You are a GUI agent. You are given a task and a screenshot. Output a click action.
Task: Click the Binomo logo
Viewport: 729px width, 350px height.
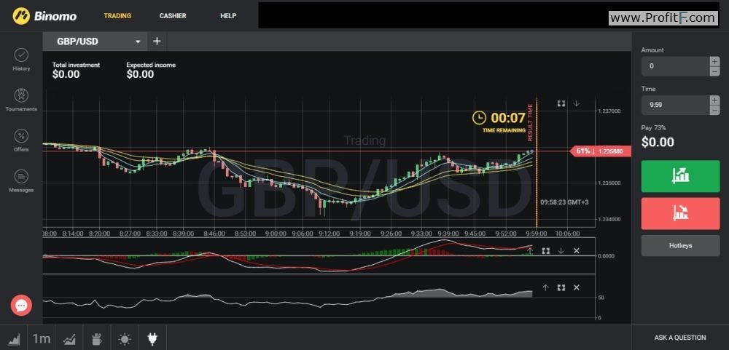click(44, 16)
